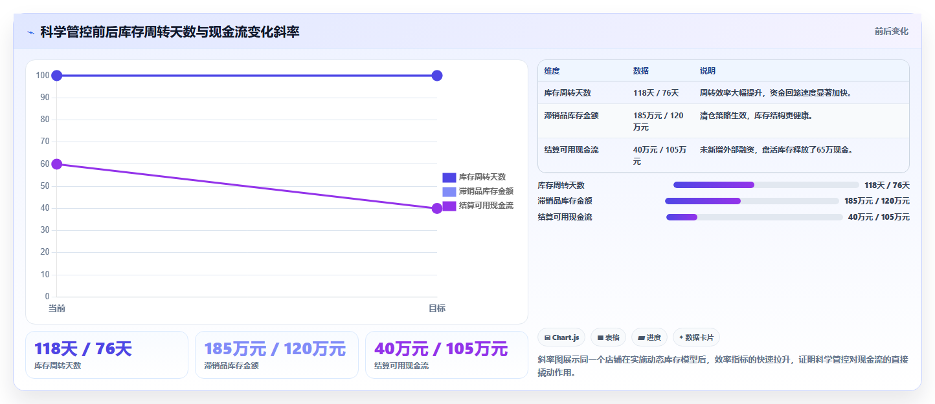935x404 pixels.
Task: Click the 当前 x-axis label
Action: coord(57,308)
